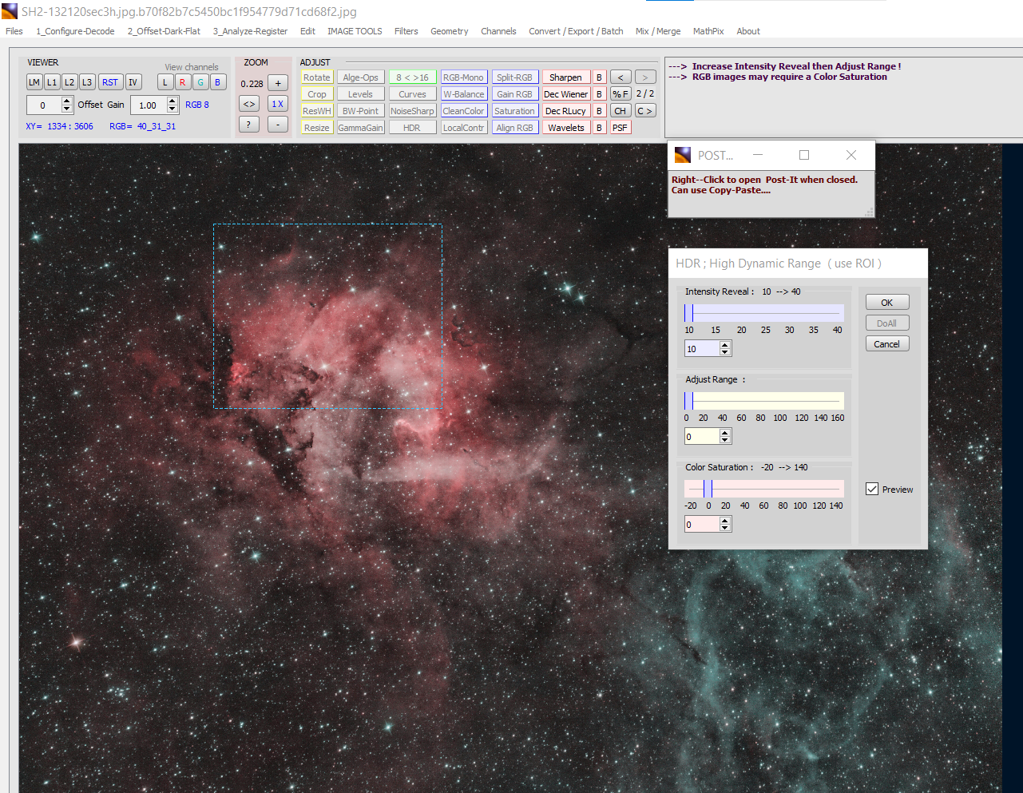The height and width of the screenshot is (793, 1023).
Task: Increase the Gain value with up arrow
Action: pos(172,101)
